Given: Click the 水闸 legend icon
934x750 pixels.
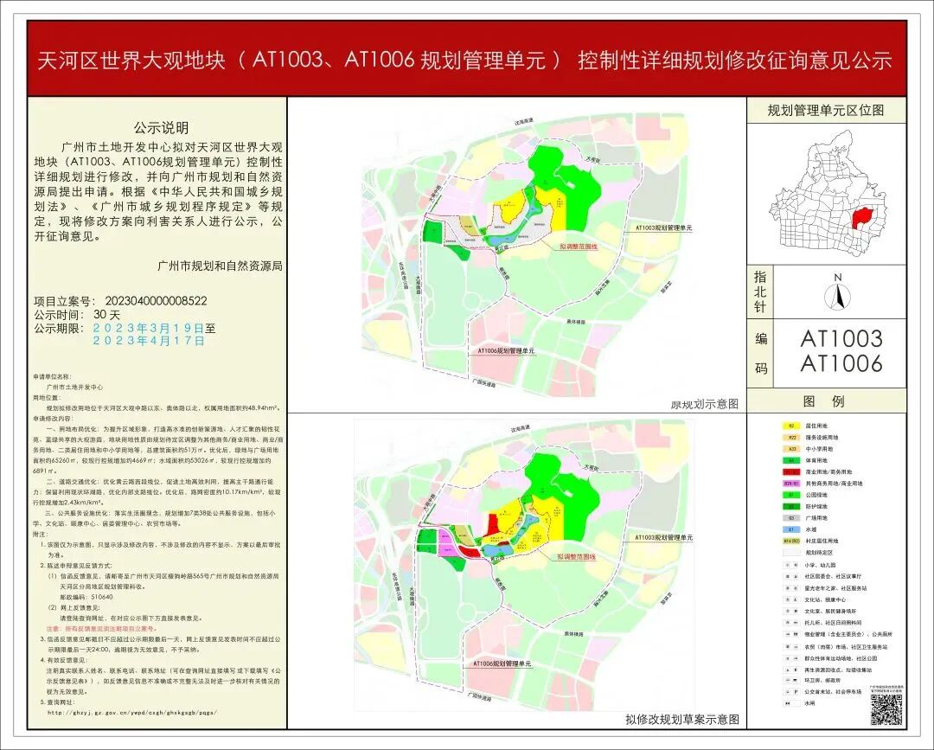Looking at the screenshot, I should point(786,702).
